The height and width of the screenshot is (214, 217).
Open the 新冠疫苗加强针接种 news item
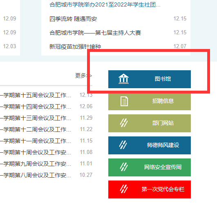pyautogui.click(x=75, y=47)
